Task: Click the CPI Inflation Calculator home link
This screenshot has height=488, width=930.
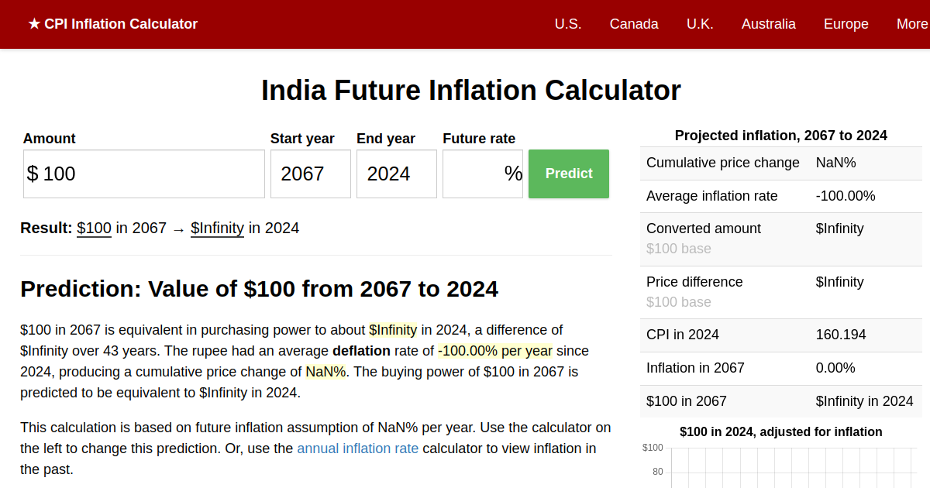Action: 112,24
